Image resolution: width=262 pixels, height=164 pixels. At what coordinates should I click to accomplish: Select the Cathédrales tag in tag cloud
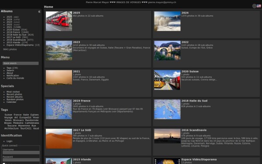32,123
